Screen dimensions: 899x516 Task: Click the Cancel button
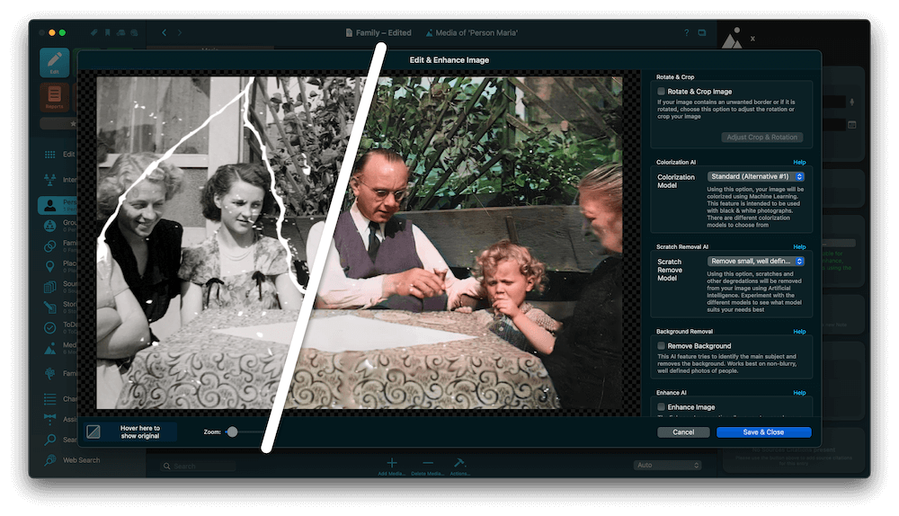click(x=683, y=432)
